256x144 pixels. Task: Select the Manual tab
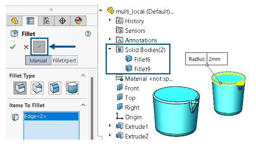point(38,60)
